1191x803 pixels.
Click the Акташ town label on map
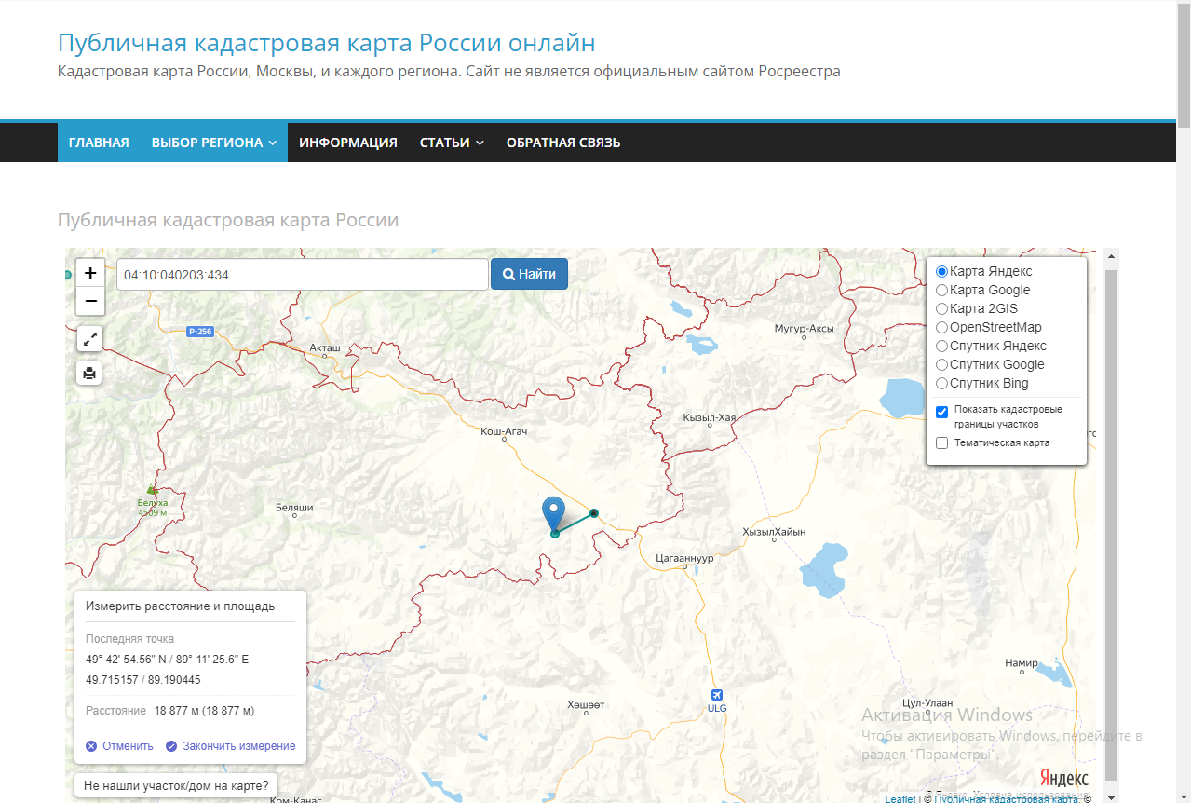coord(325,347)
